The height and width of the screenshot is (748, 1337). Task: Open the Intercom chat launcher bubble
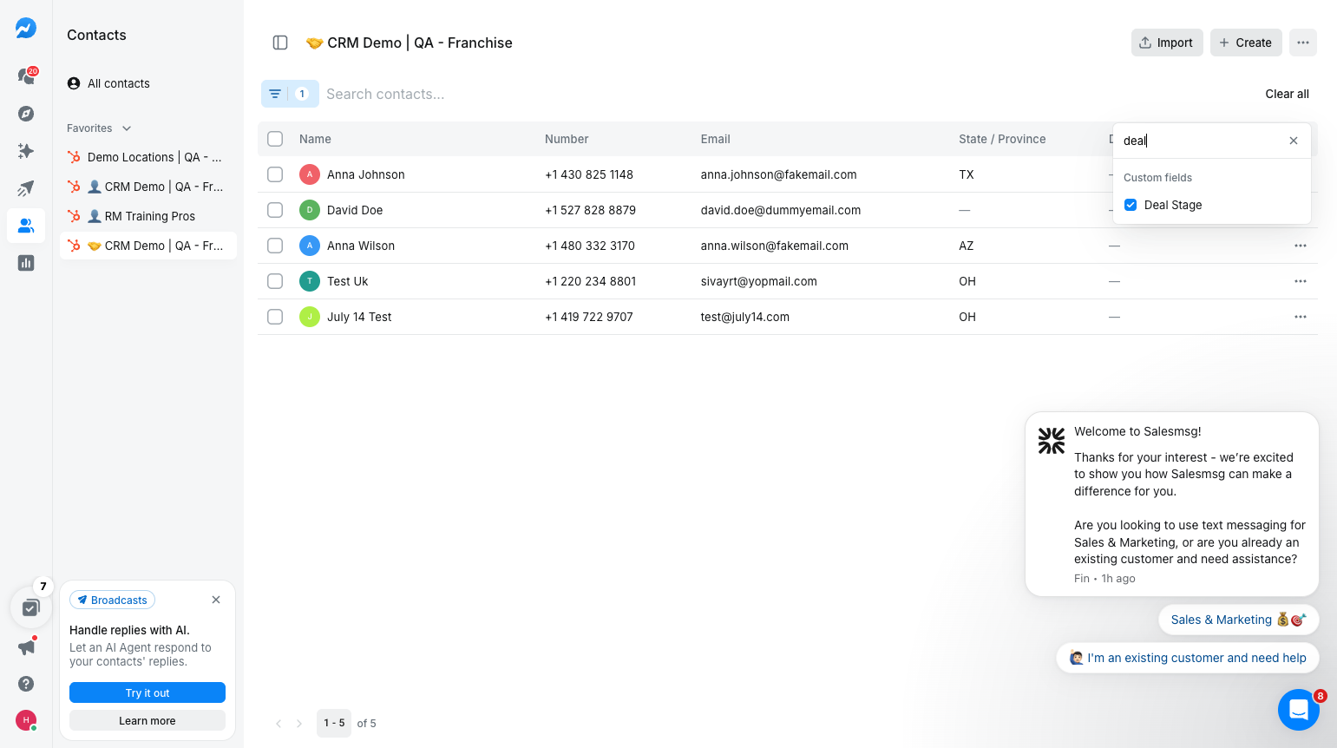pyautogui.click(x=1299, y=710)
